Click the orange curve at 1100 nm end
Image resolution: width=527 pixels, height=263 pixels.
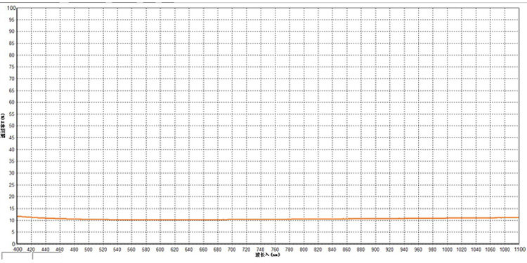point(517,217)
